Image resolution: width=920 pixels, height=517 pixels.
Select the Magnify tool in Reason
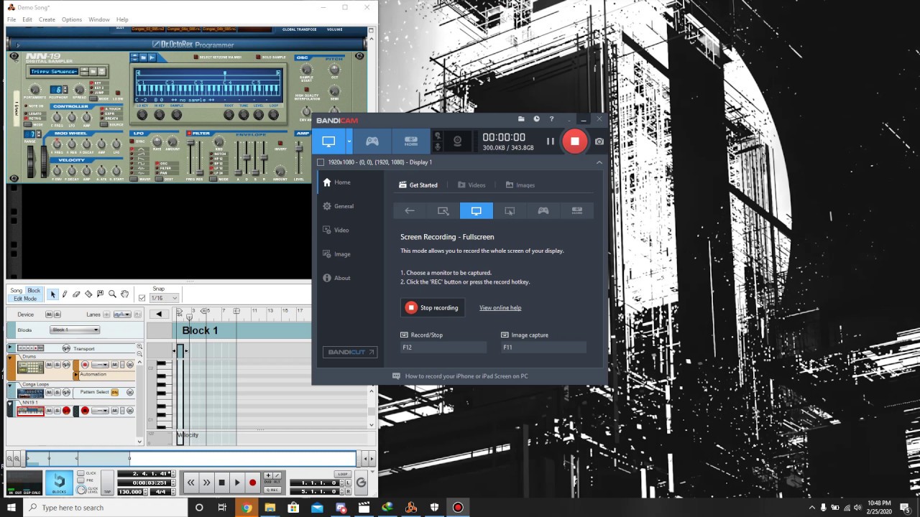(x=112, y=294)
